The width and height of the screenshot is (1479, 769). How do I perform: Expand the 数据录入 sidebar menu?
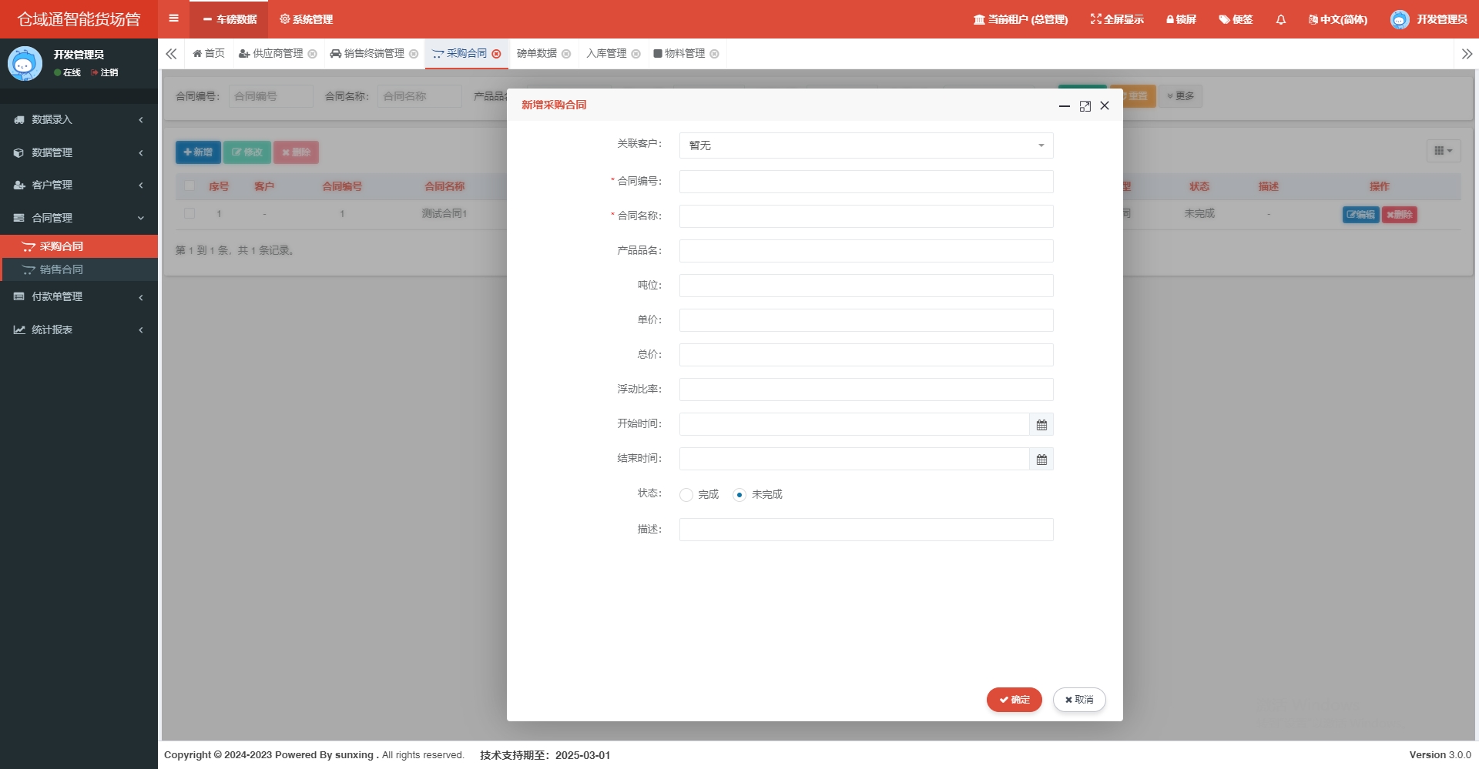coord(79,120)
